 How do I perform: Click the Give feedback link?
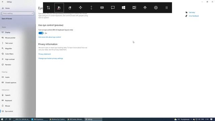pos(194,16)
